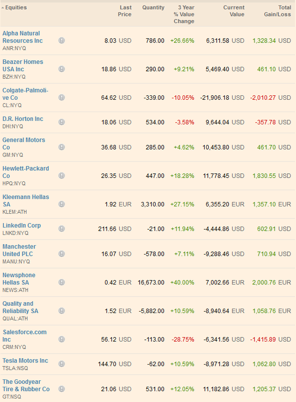Click the 7,002.66 EUR current value
This screenshot has width=296, height=402.
[225, 282]
